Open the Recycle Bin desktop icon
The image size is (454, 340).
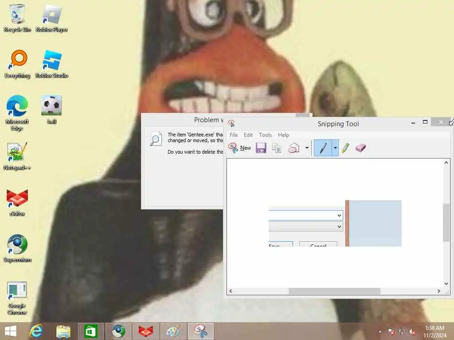point(17,18)
